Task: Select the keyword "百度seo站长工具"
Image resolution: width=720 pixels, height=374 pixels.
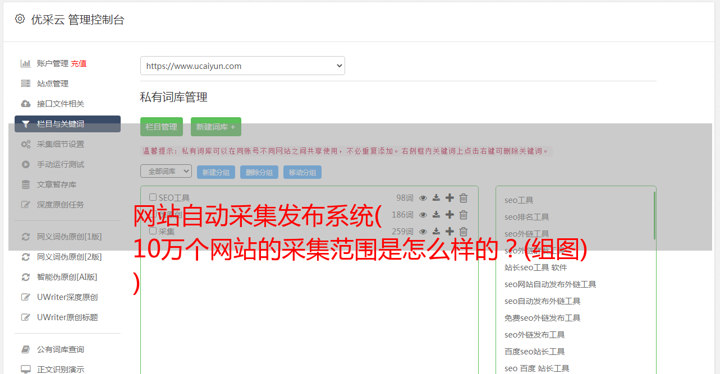Action: coord(534,352)
